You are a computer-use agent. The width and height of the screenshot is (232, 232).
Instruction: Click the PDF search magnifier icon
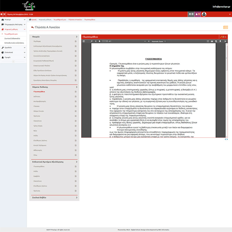[92, 41]
